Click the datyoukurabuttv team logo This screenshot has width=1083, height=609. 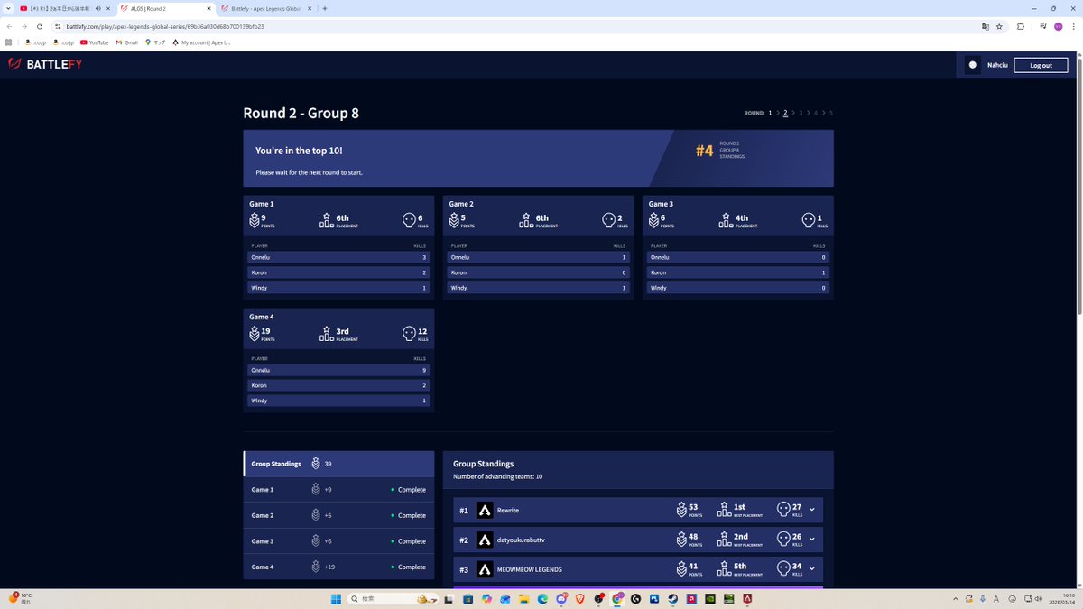[485, 540]
